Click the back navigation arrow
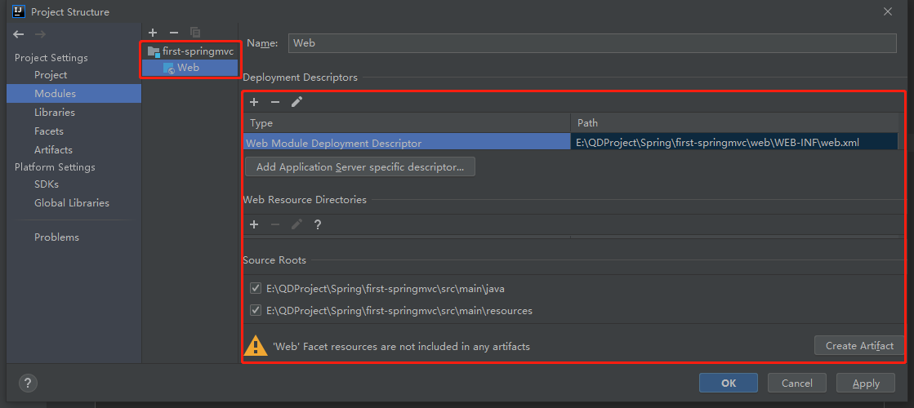This screenshot has width=914, height=408. point(19,34)
